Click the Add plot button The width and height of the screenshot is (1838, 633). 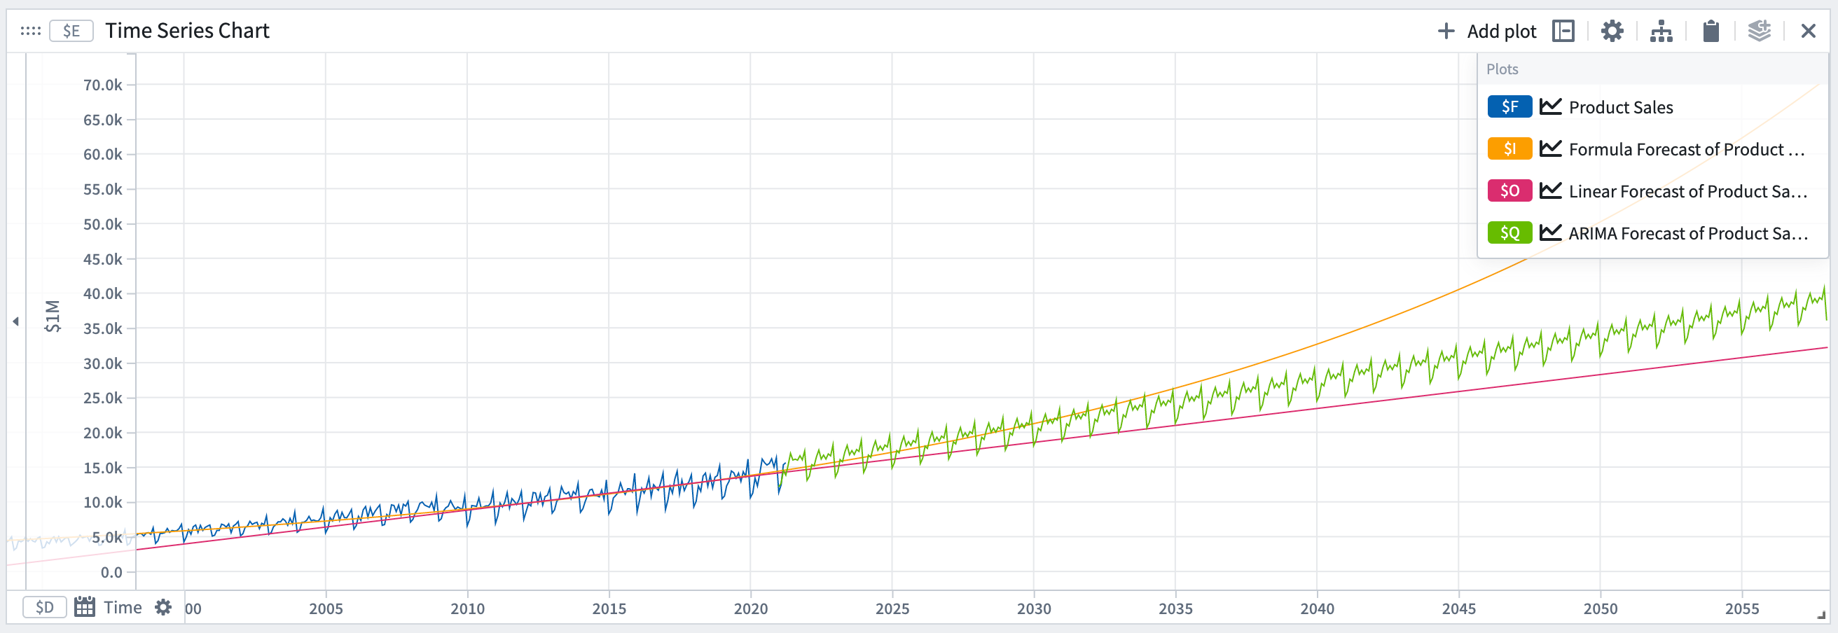click(x=1486, y=32)
